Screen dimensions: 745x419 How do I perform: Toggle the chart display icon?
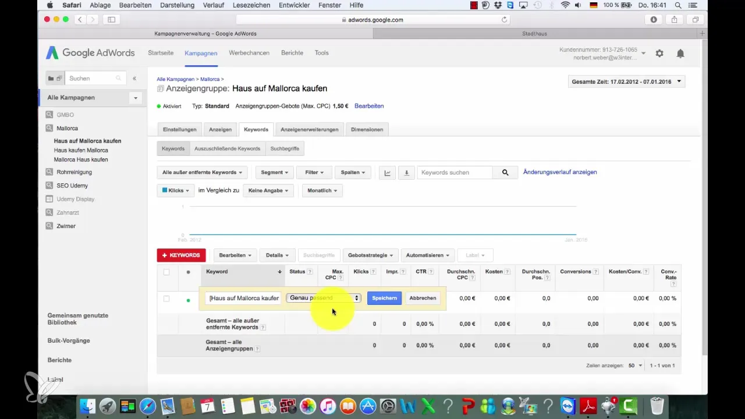388,172
